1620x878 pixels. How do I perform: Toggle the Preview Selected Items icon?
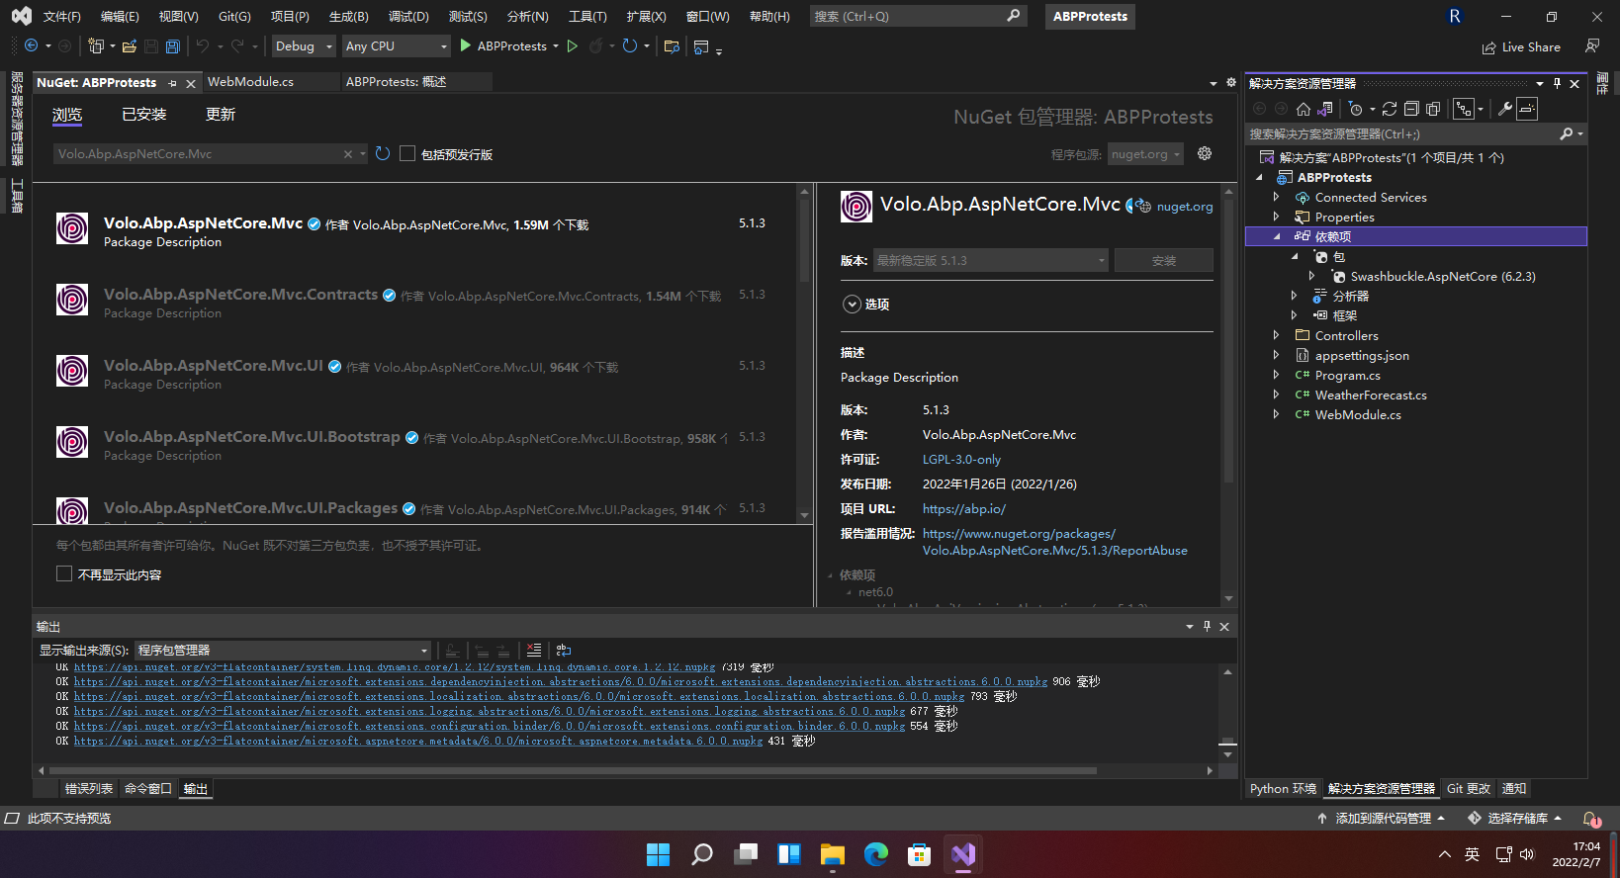[x=1527, y=109]
